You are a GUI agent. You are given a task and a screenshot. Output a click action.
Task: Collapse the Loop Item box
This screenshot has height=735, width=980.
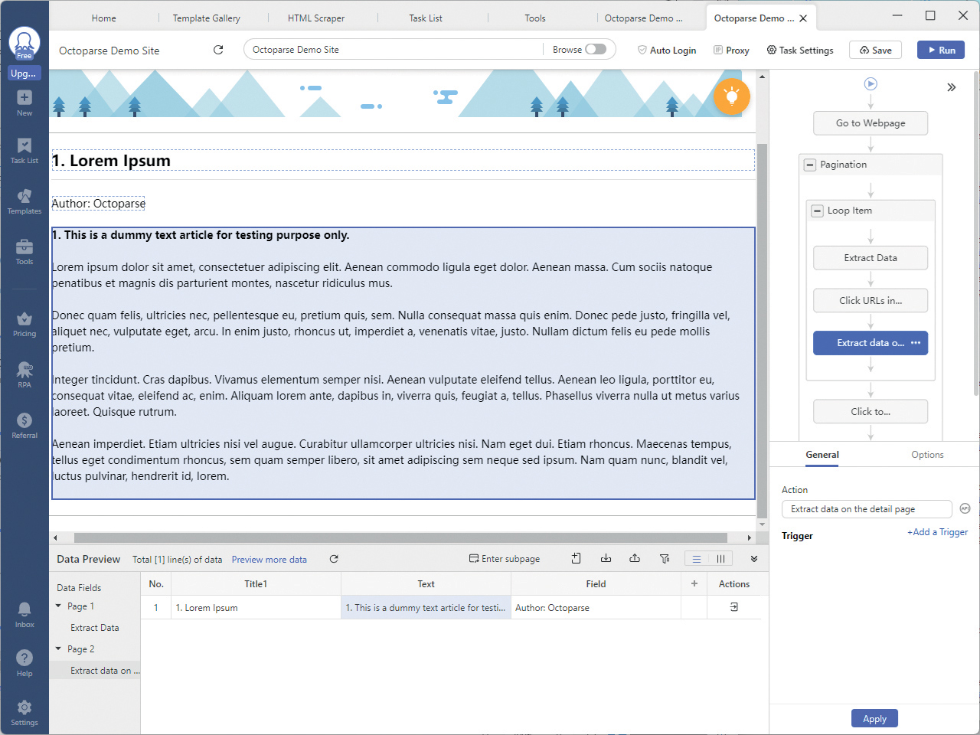[817, 211]
